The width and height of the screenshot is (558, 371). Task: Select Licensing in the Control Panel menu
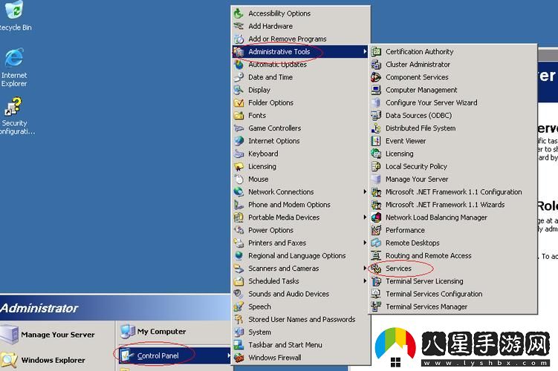click(x=300, y=167)
